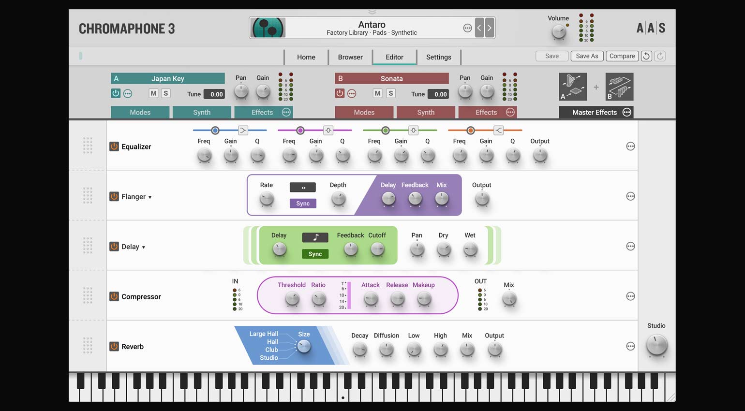Toggle Delay power button
This screenshot has width=745, height=411.
click(114, 246)
